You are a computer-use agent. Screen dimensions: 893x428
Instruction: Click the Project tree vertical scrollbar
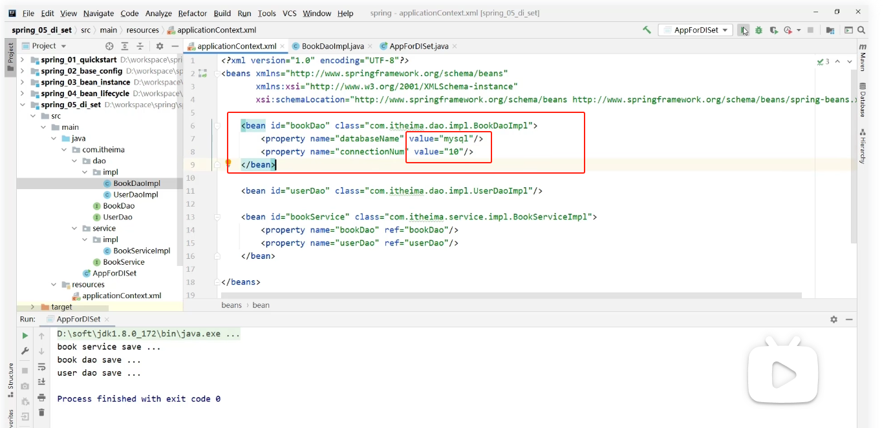click(180, 161)
